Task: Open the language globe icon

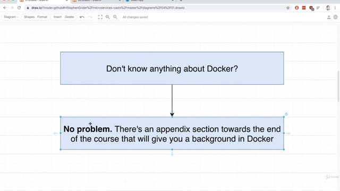Action: click(335, 17)
